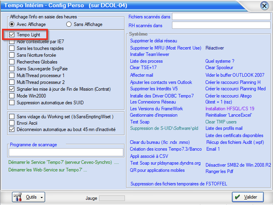This screenshot has width=273, height=205.
Task: Open Les Versions du FrameWork
Action: 156,109
